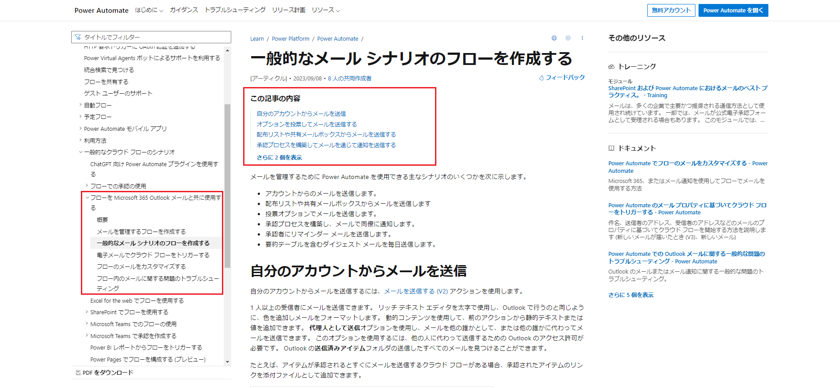Image resolution: width=840 pixels, height=388 pixels.
Task: Click the PDF download icon
Action: click(78, 373)
